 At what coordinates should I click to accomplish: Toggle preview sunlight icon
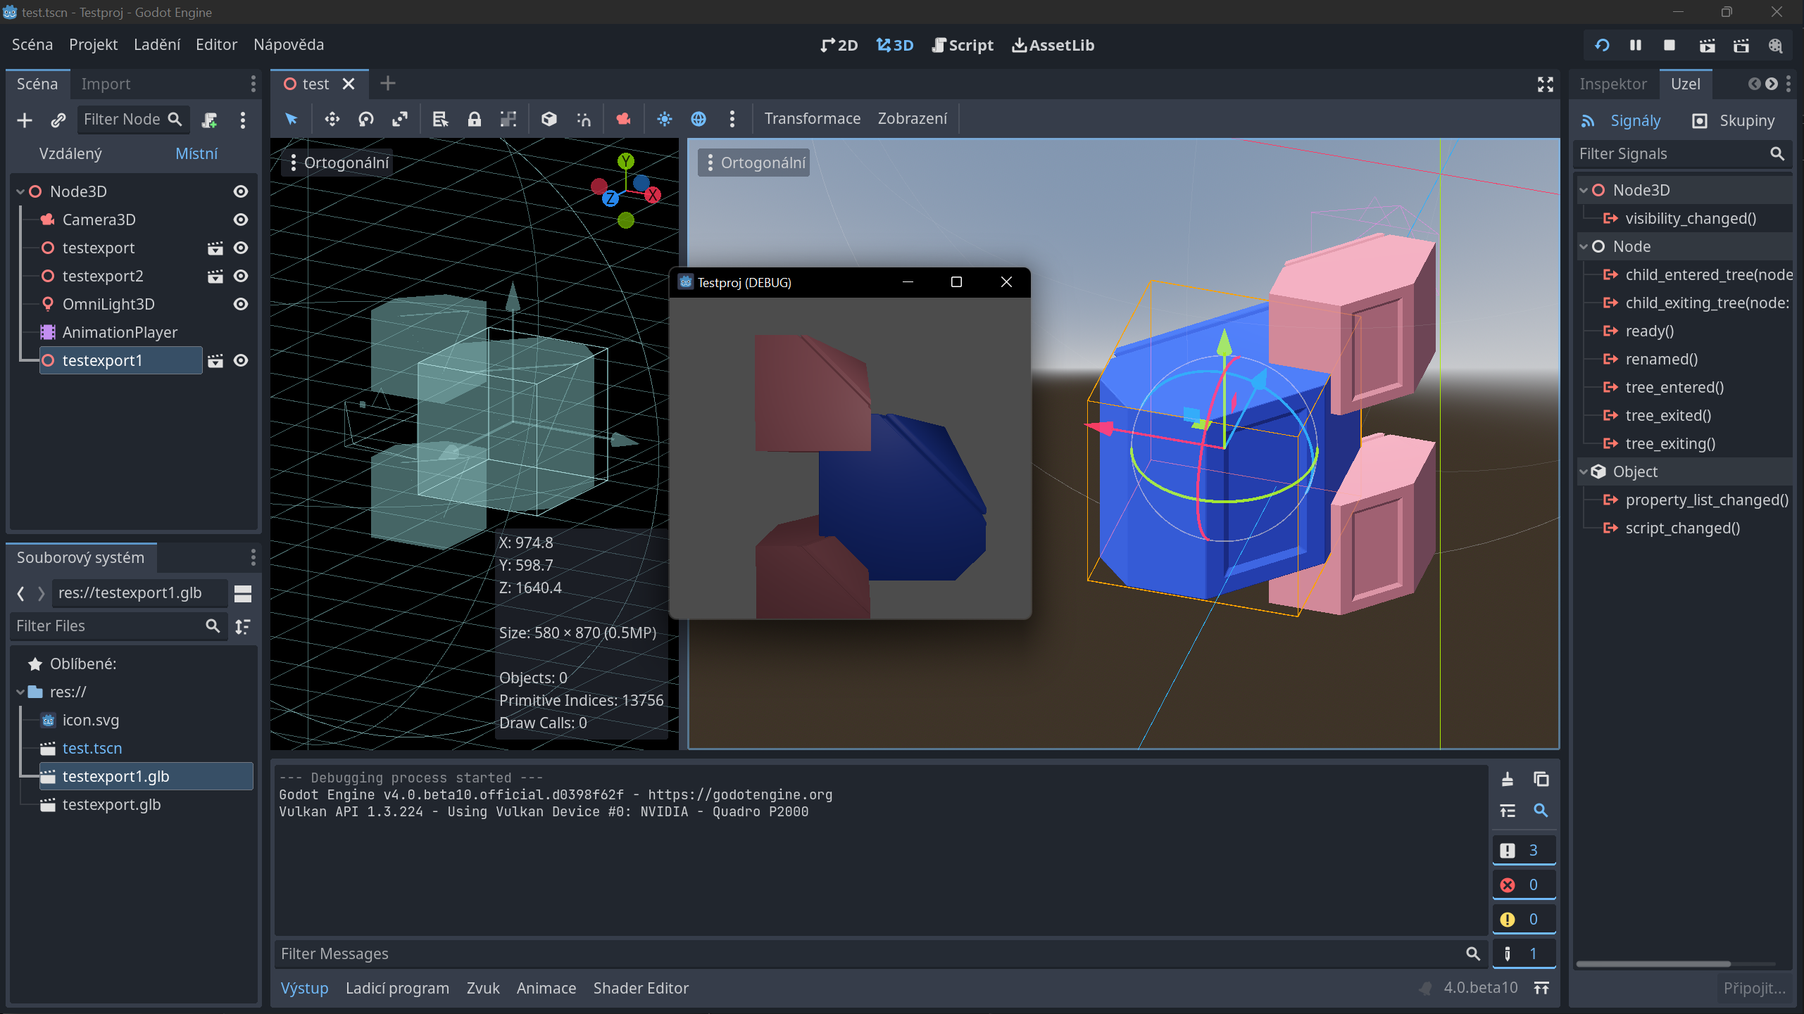click(664, 119)
